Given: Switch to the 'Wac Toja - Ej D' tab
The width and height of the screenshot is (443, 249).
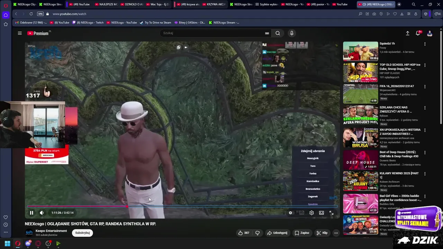Looking at the screenshot, I should [158, 4].
